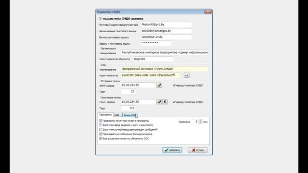The image size is (308, 173).
Task: Click the organization Наименование field
Action: tap(165, 52)
